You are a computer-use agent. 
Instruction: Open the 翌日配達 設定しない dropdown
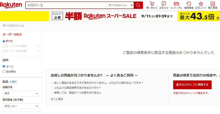pyautogui.click(x=21, y=106)
